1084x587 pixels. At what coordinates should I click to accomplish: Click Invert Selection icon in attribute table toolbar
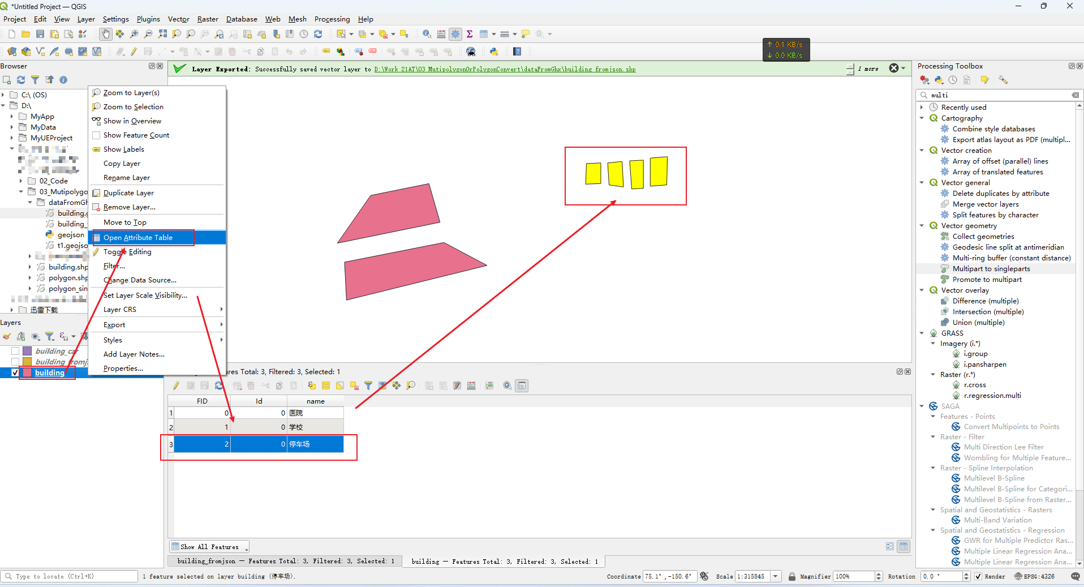point(340,385)
